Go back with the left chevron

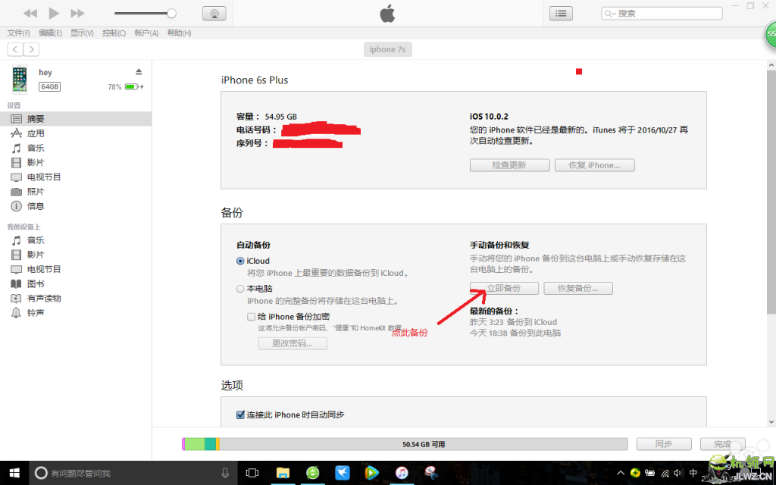coord(15,49)
